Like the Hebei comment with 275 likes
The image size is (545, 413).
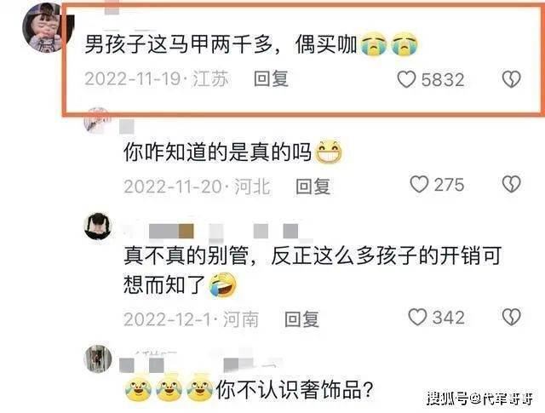(x=419, y=184)
